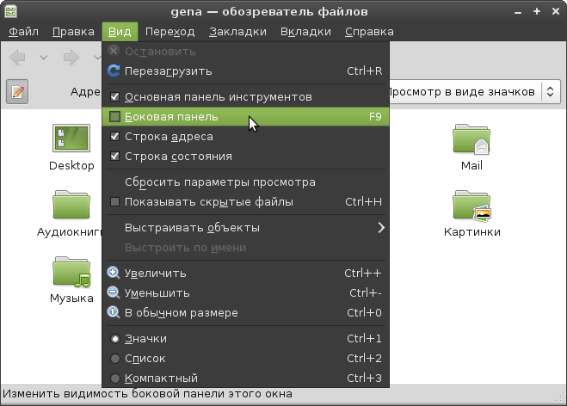This screenshot has height=406, width=567.
Task: Click the normal-size magnifier icon beside В обычном размере
Action: point(114,312)
